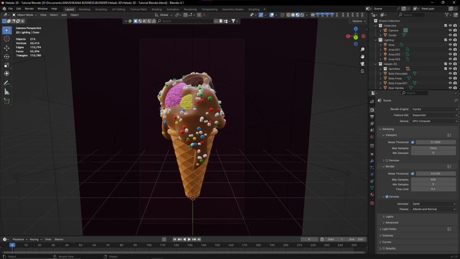The width and height of the screenshot is (460, 259).
Task: Select the Rotate tool
Action: click(x=7, y=56)
